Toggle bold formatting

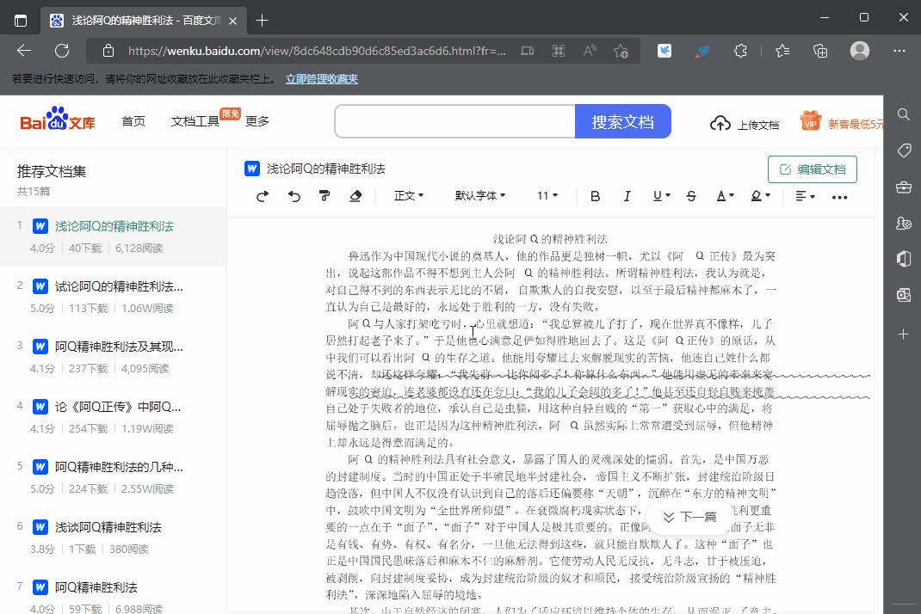[595, 196]
